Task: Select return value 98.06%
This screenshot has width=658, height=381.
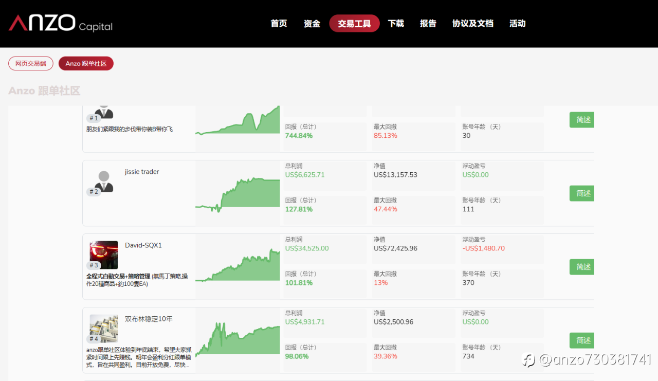Action: tap(297, 356)
